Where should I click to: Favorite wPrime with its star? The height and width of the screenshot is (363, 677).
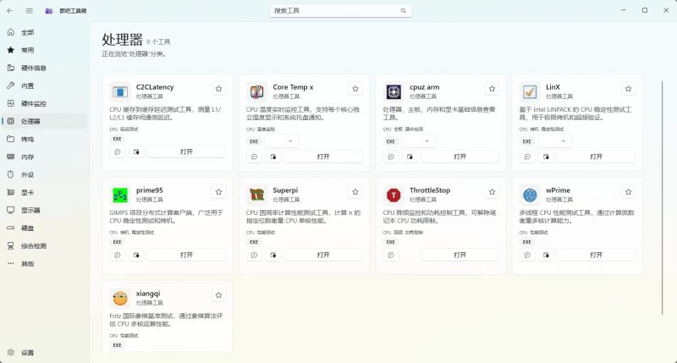click(628, 191)
